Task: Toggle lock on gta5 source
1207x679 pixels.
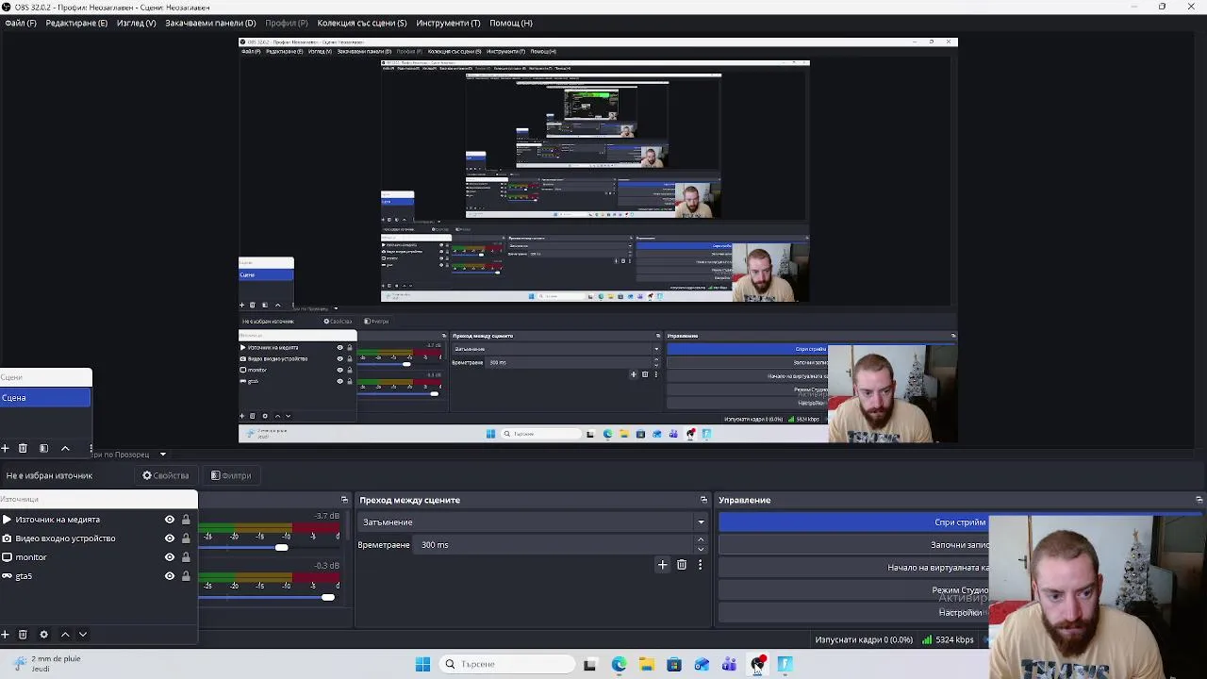Action: pyautogui.click(x=186, y=576)
